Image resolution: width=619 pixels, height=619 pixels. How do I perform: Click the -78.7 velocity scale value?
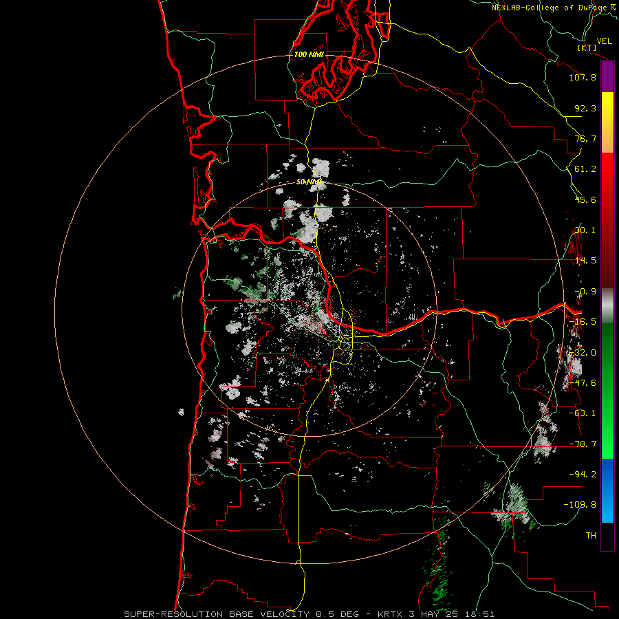(583, 444)
